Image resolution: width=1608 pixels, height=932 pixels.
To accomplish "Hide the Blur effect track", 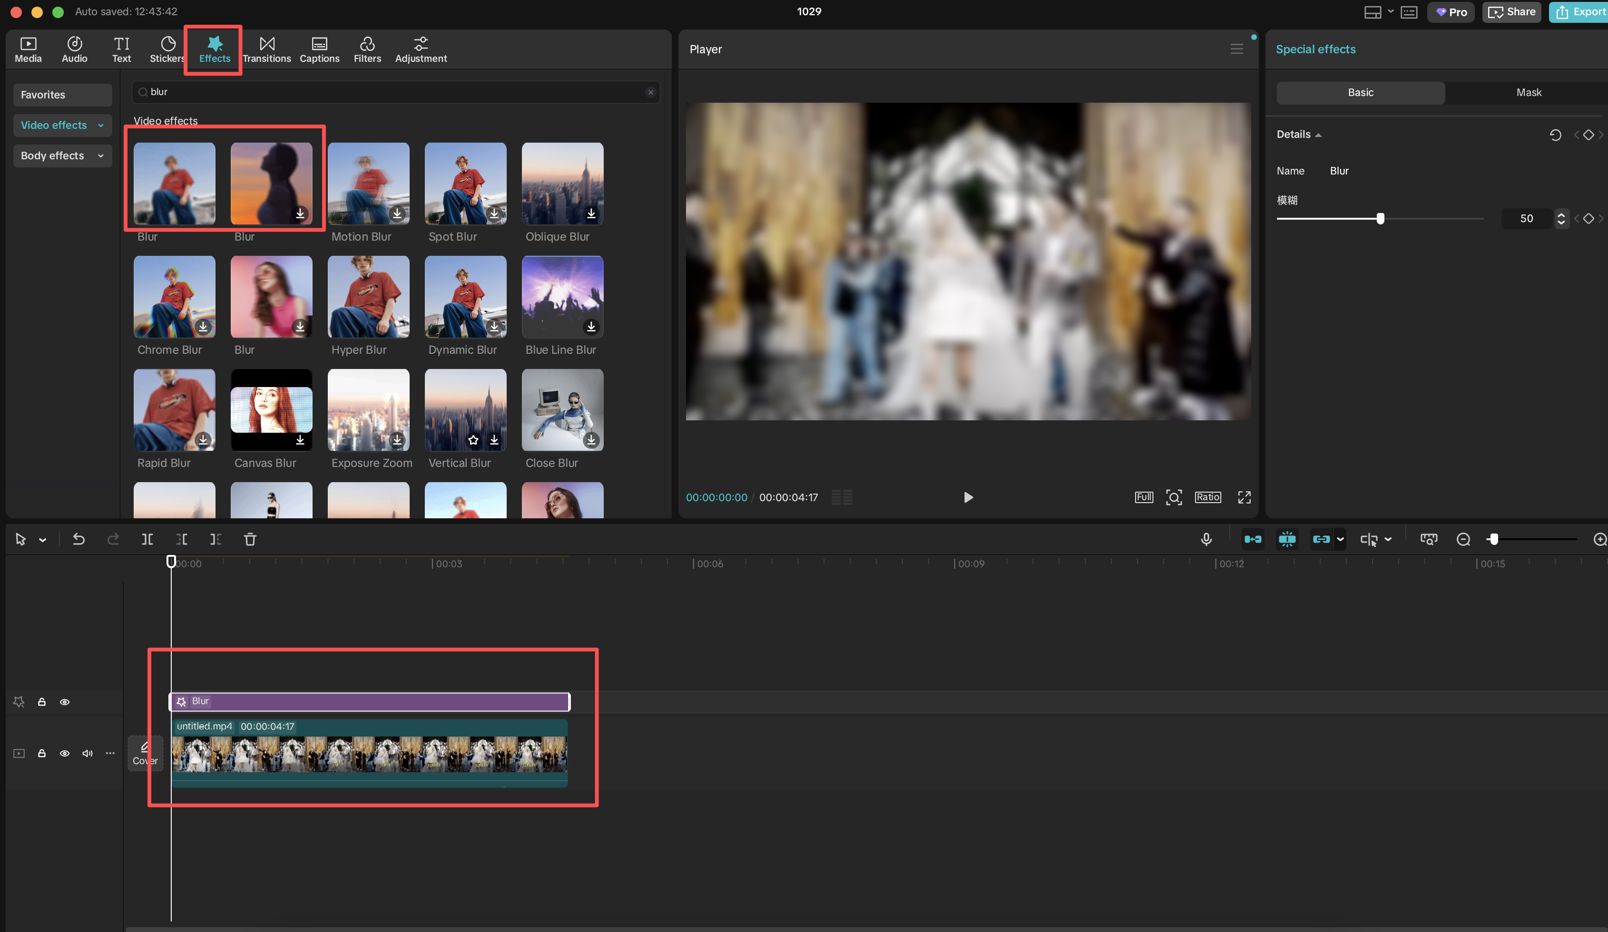I will click(64, 701).
